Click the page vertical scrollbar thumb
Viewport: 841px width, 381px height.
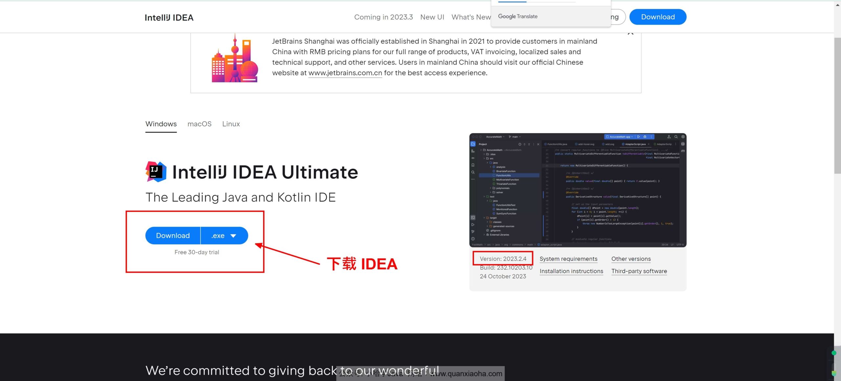click(x=837, y=105)
